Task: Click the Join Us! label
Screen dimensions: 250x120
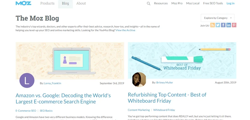Action: coord(205,25)
